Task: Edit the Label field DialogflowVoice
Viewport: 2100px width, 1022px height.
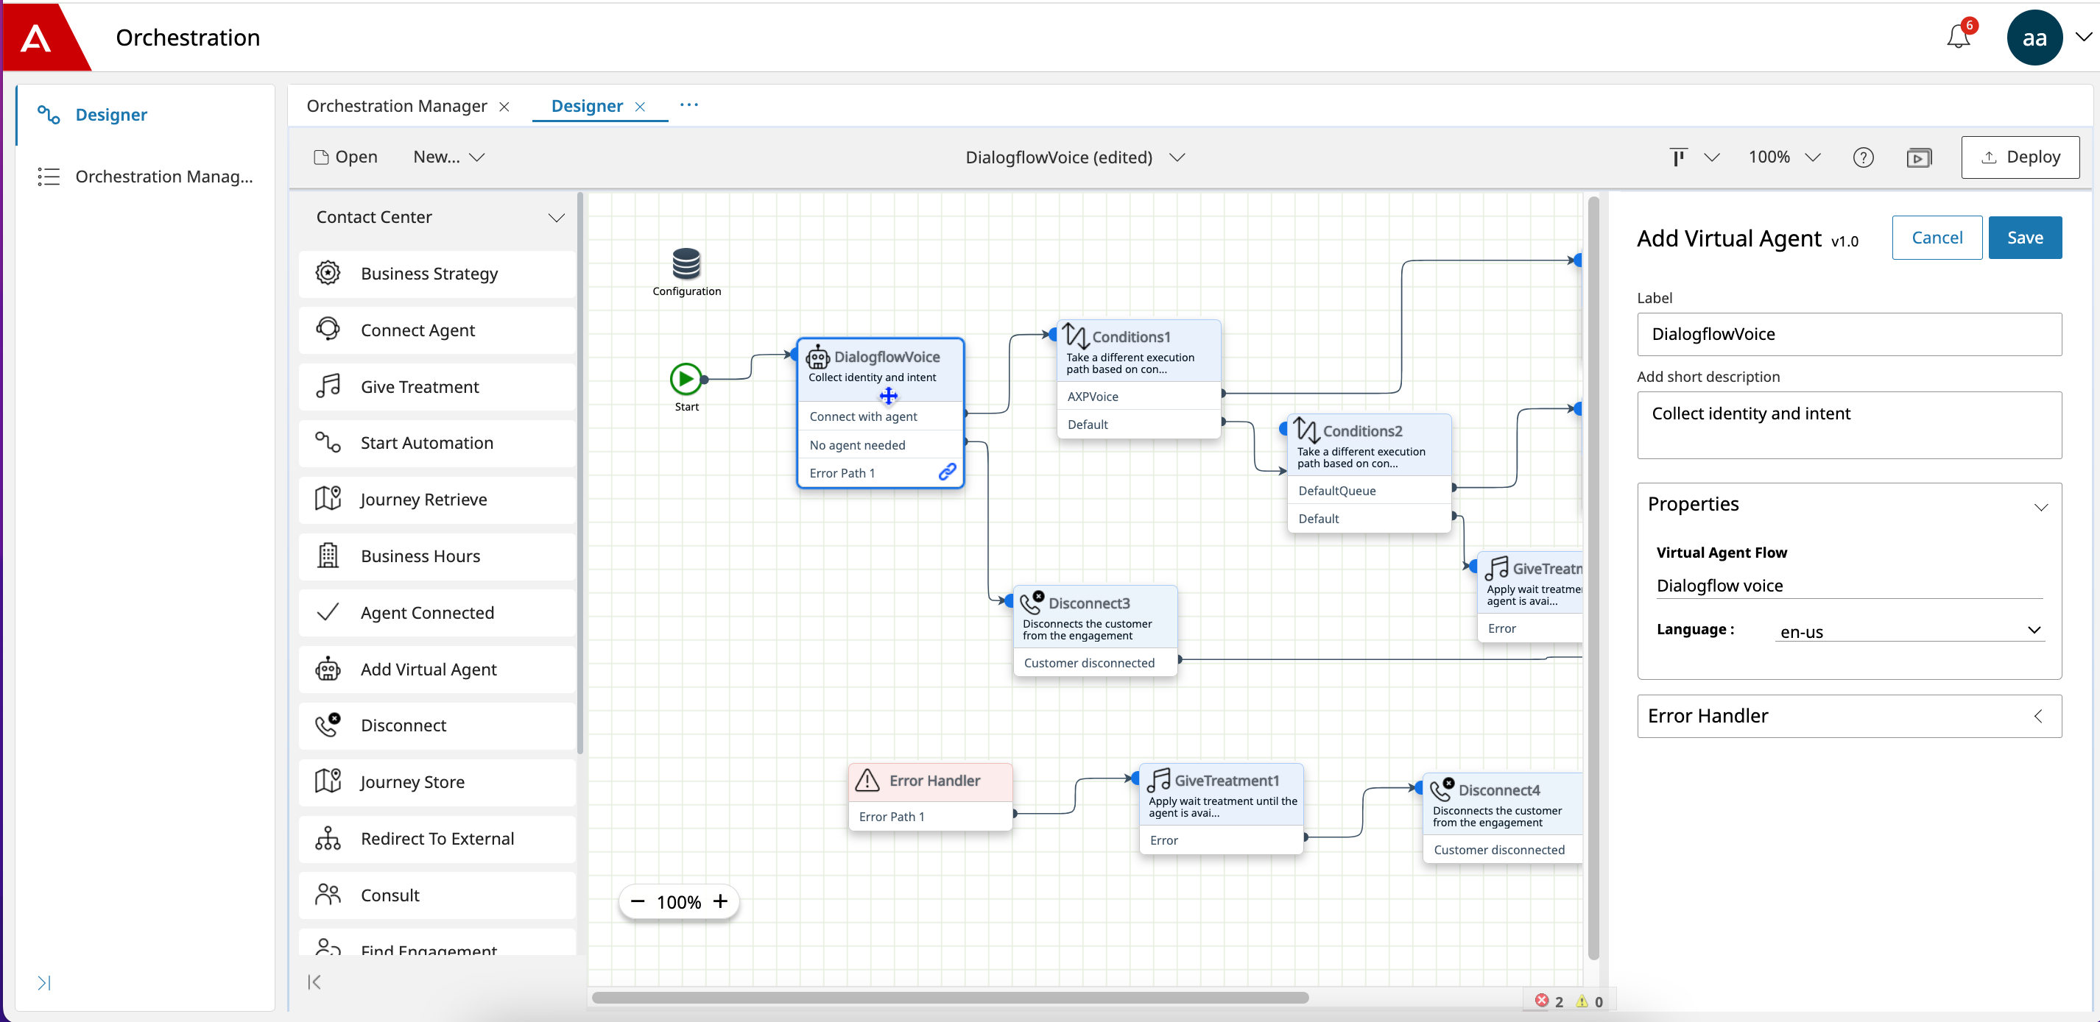Action: click(1848, 335)
